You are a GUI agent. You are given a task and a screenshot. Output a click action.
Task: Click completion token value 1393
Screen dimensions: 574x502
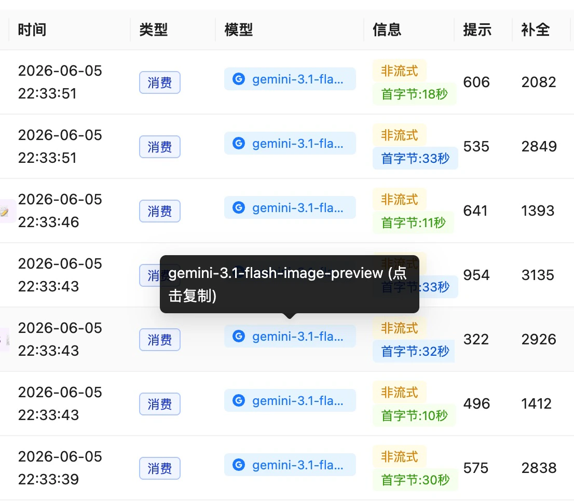[x=538, y=211]
